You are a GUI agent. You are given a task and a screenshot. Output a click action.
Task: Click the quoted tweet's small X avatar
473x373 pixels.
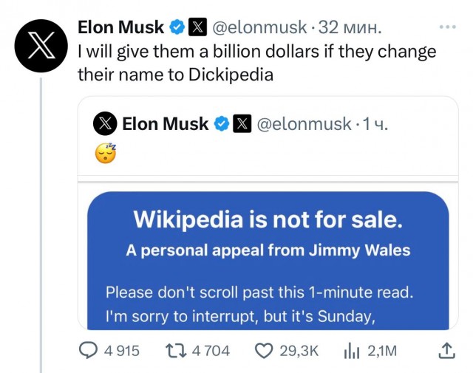tap(105, 124)
